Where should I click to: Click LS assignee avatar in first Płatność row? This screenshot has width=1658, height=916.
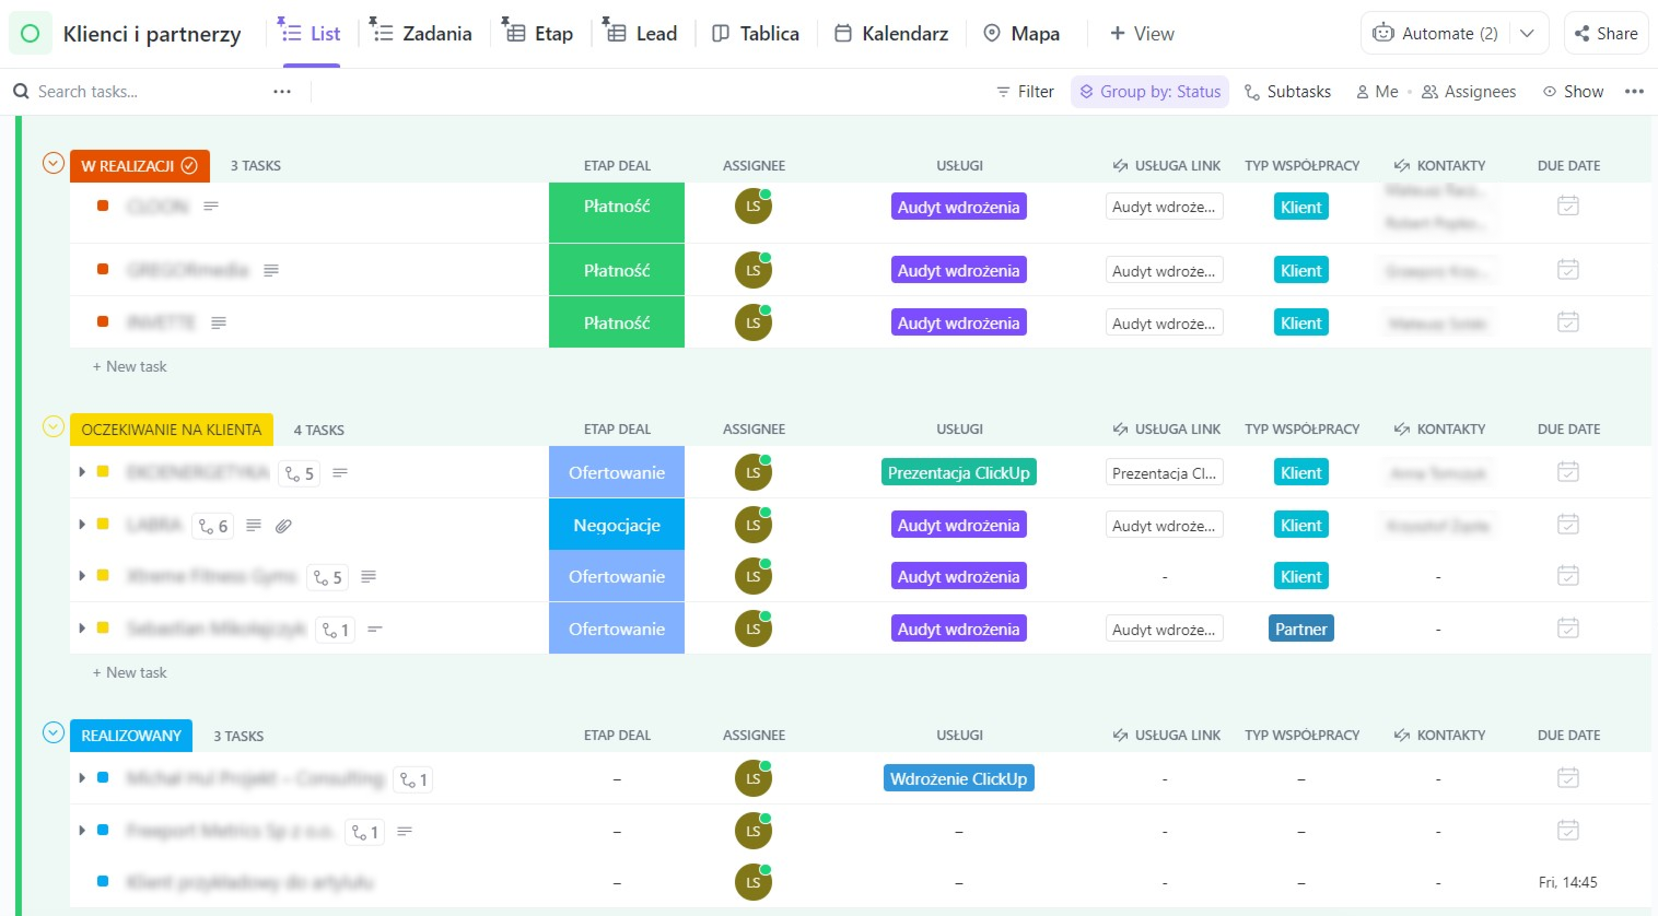753,206
